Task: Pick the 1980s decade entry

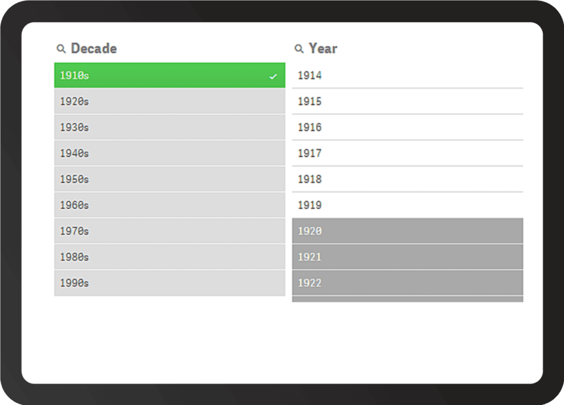Action: 170,257
